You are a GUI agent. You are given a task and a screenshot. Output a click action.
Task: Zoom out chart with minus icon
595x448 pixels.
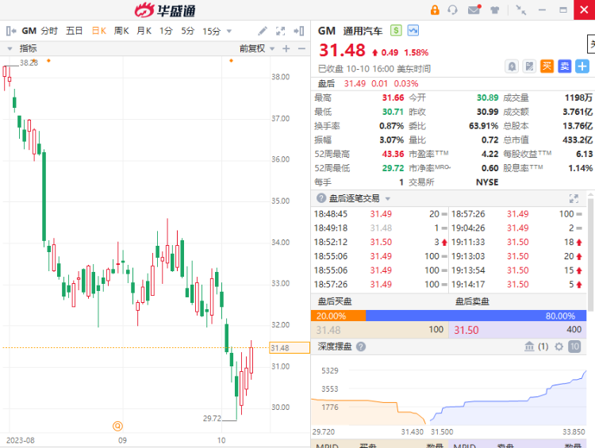coord(301,48)
